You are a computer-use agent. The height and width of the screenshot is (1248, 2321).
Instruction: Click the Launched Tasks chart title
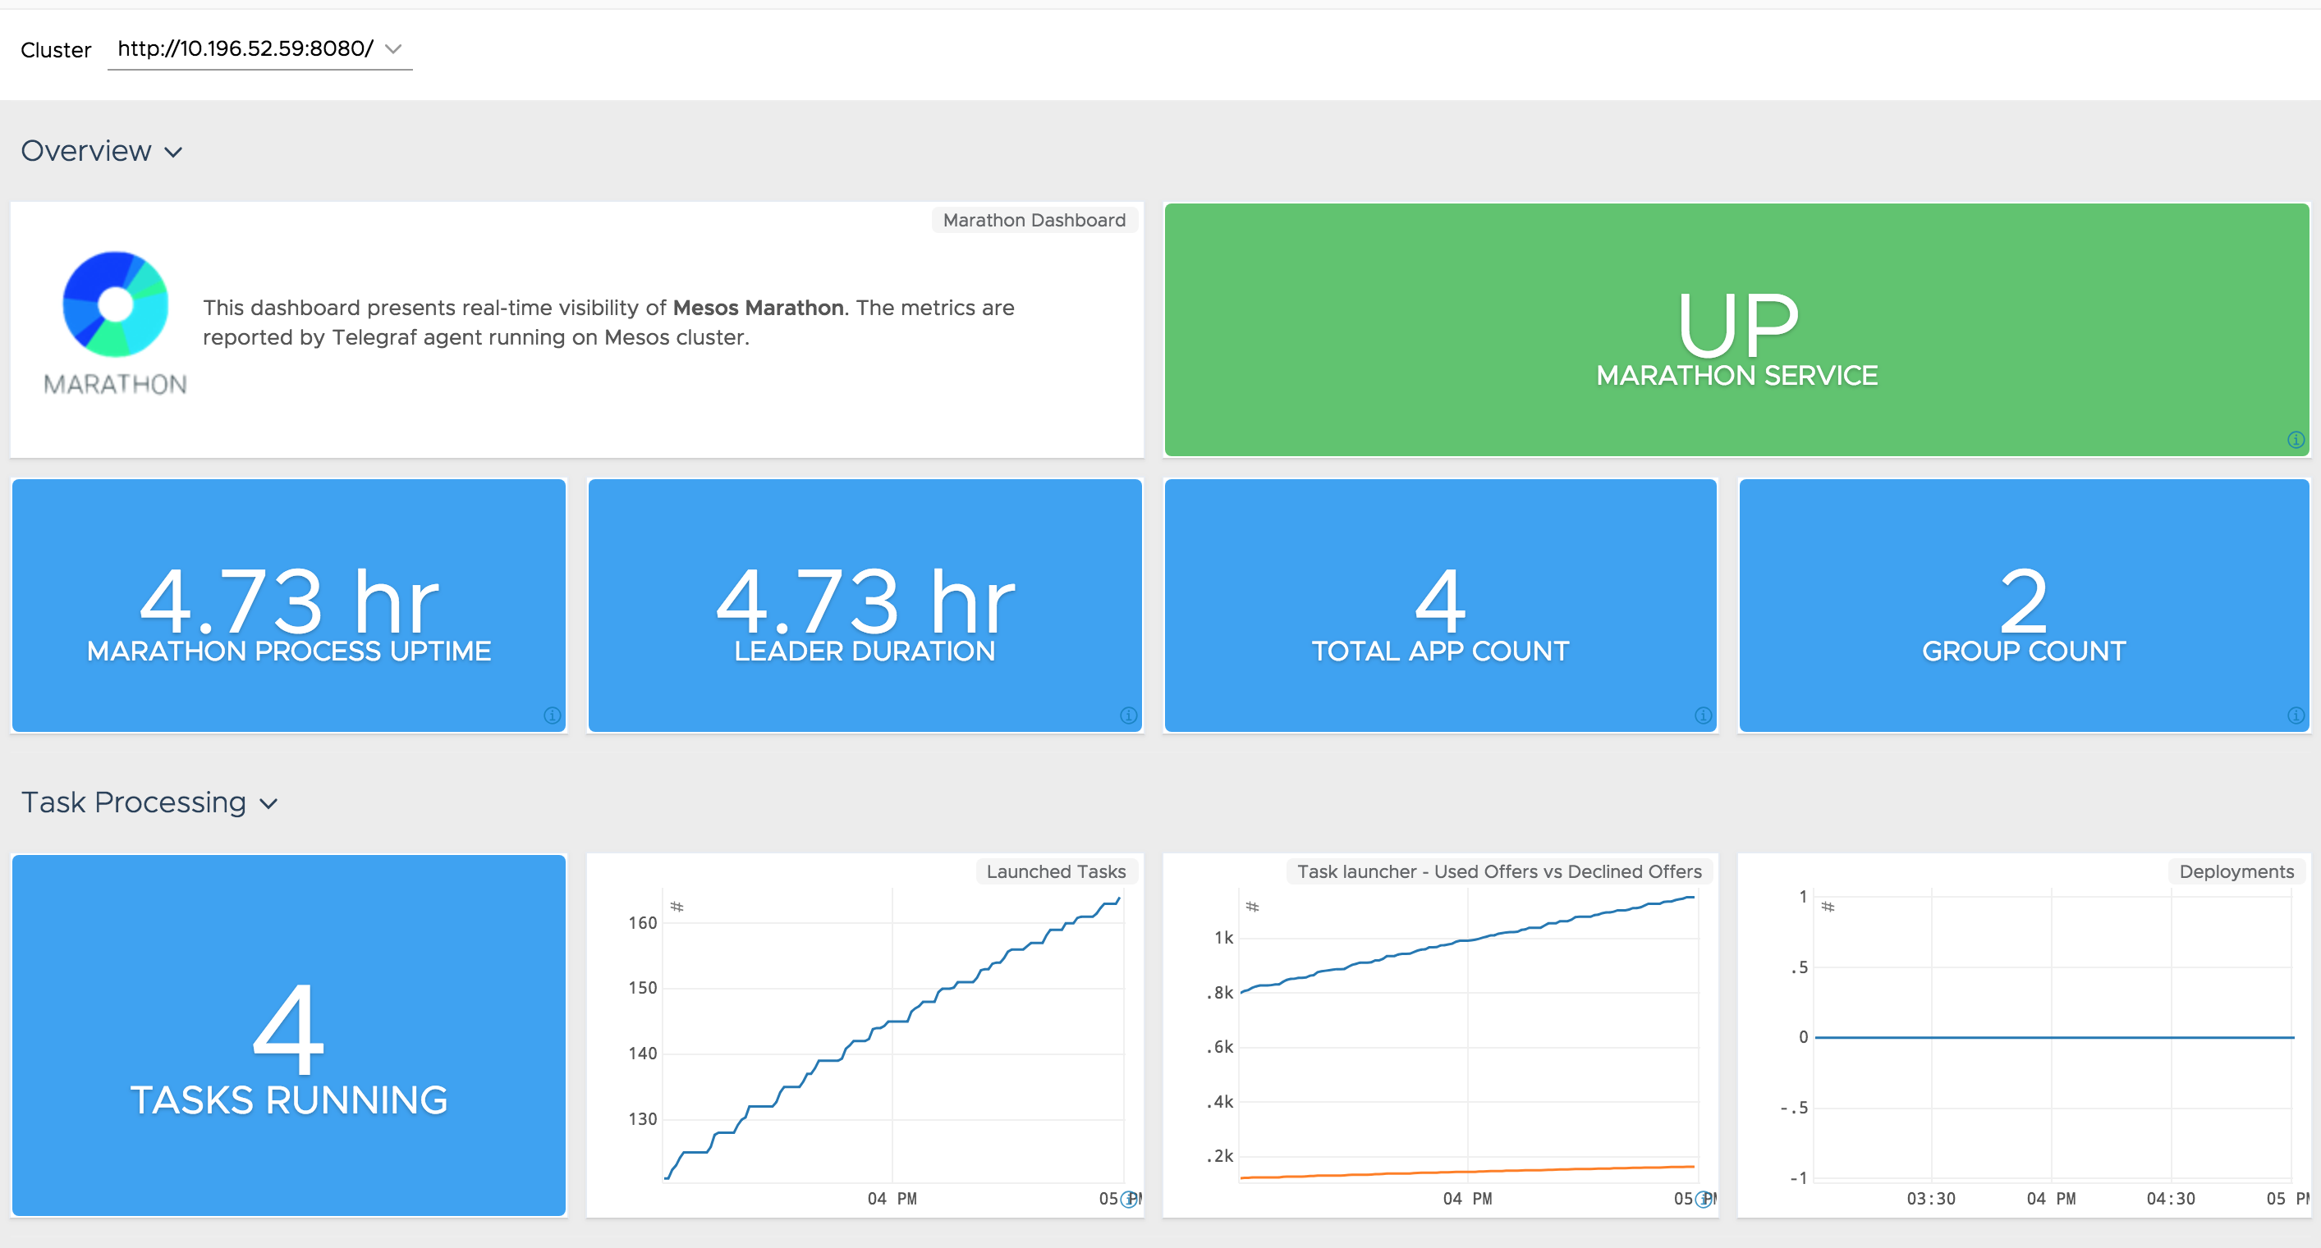tap(1056, 871)
